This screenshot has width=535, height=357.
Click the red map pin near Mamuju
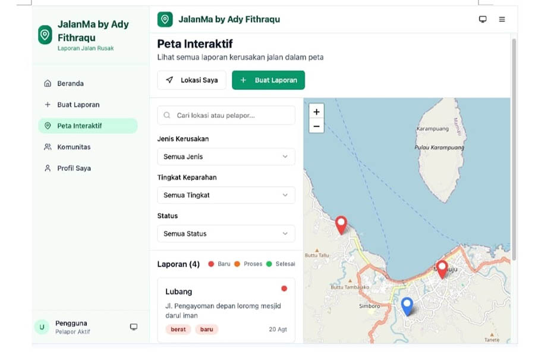pyautogui.click(x=442, y=268)
